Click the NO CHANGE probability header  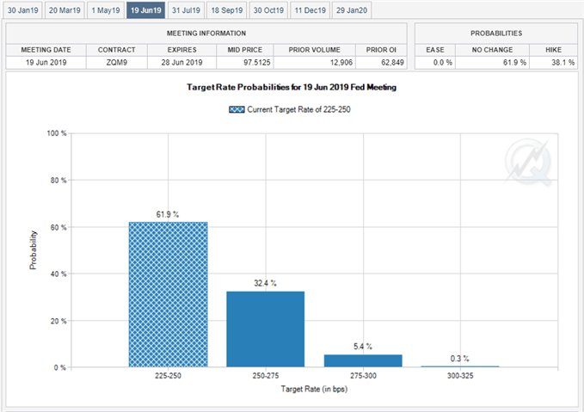click(x=492, y=50)
